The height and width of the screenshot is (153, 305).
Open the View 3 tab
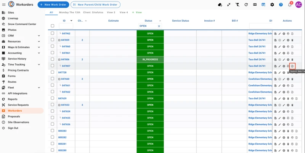[x=111, y=13]
